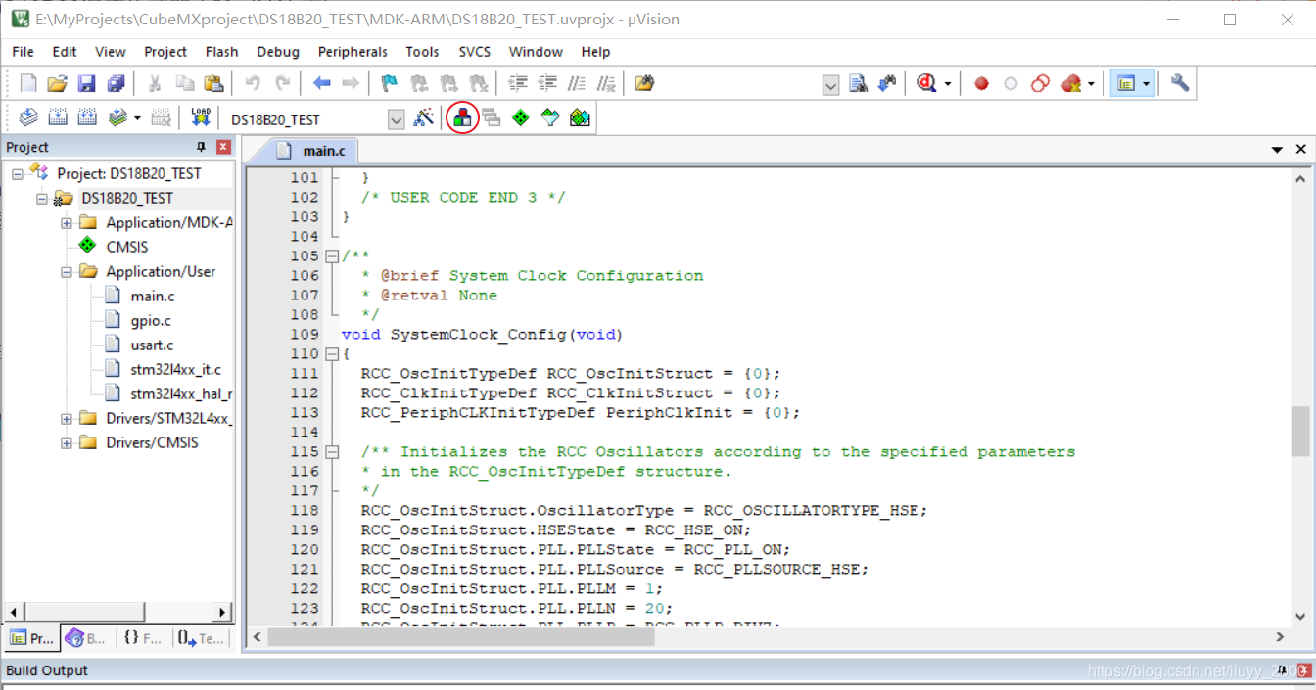Open the editor tab list arrow
Screen dimensions: 1316x690
(x=1277, y=150)
